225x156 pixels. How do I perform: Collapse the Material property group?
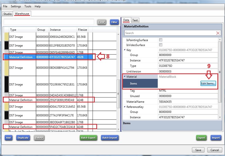[x=125, y=77]
